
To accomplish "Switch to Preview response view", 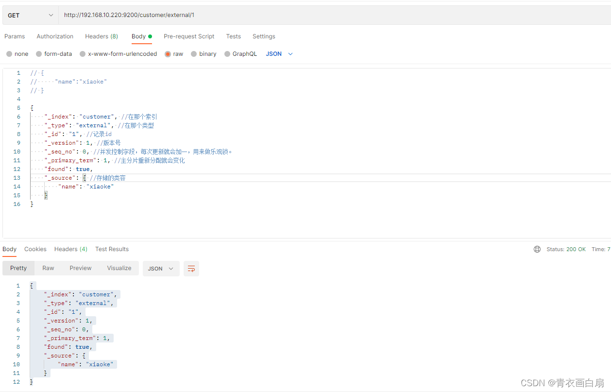I will (x=81, y=268).
